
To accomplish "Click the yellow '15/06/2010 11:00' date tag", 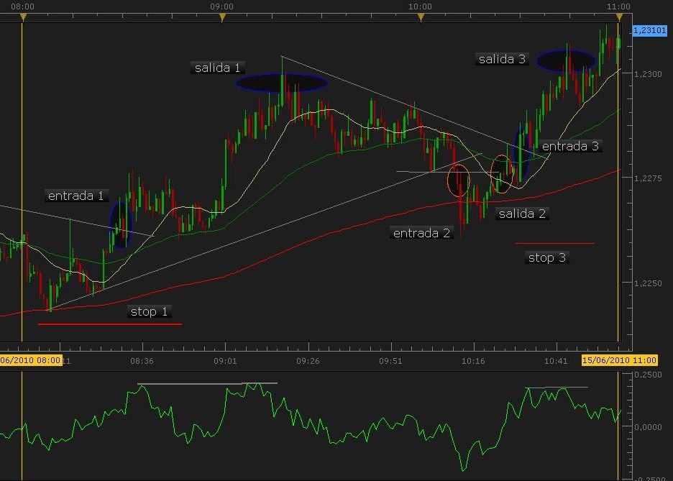I will point(619,360).
